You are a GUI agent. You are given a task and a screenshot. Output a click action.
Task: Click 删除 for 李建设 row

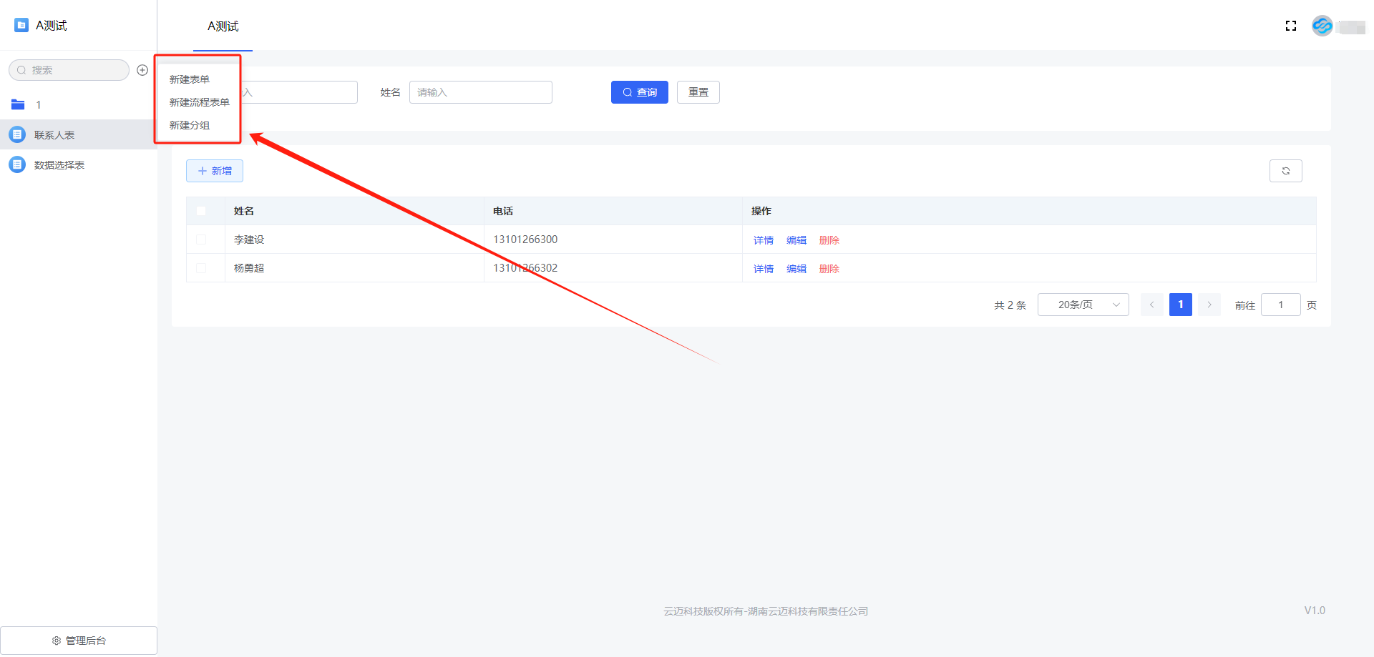(x=829, y=240)
